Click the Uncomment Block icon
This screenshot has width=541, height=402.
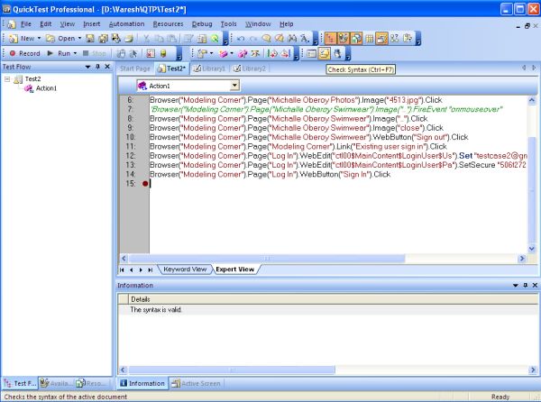point(280,38)
